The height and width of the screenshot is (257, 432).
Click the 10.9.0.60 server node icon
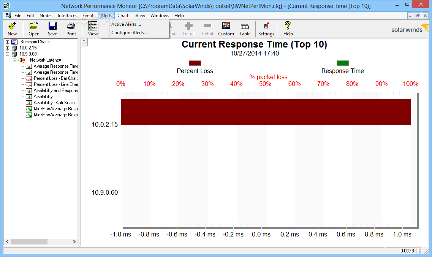[x=14, y=54]
